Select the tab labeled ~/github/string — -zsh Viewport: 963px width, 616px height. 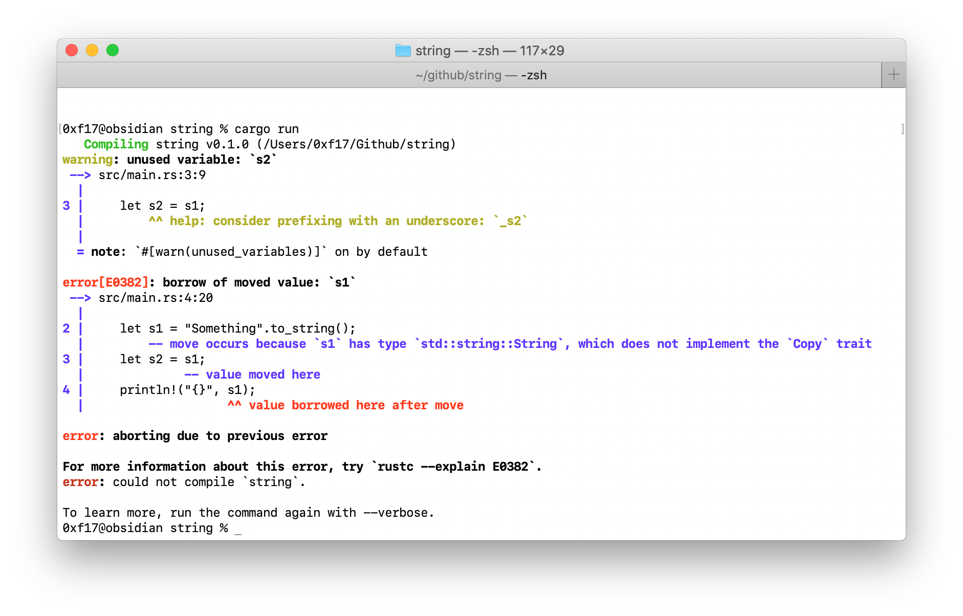[x=481, y=75]
